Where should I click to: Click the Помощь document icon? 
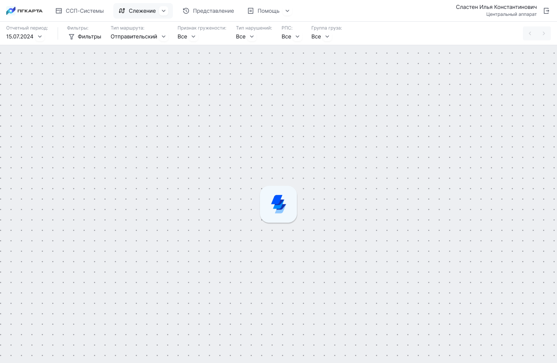[x=251, y=11]
